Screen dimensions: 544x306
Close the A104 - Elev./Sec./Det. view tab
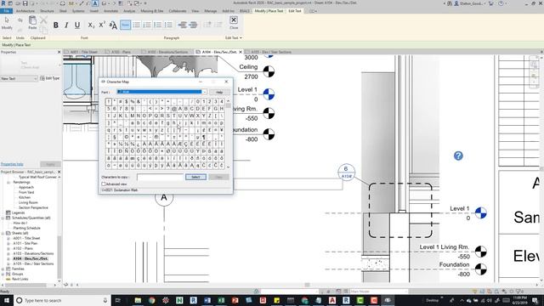(x=240, y=52)
